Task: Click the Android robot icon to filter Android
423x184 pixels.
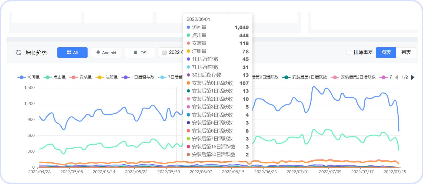Action: (x=98, y=53)
